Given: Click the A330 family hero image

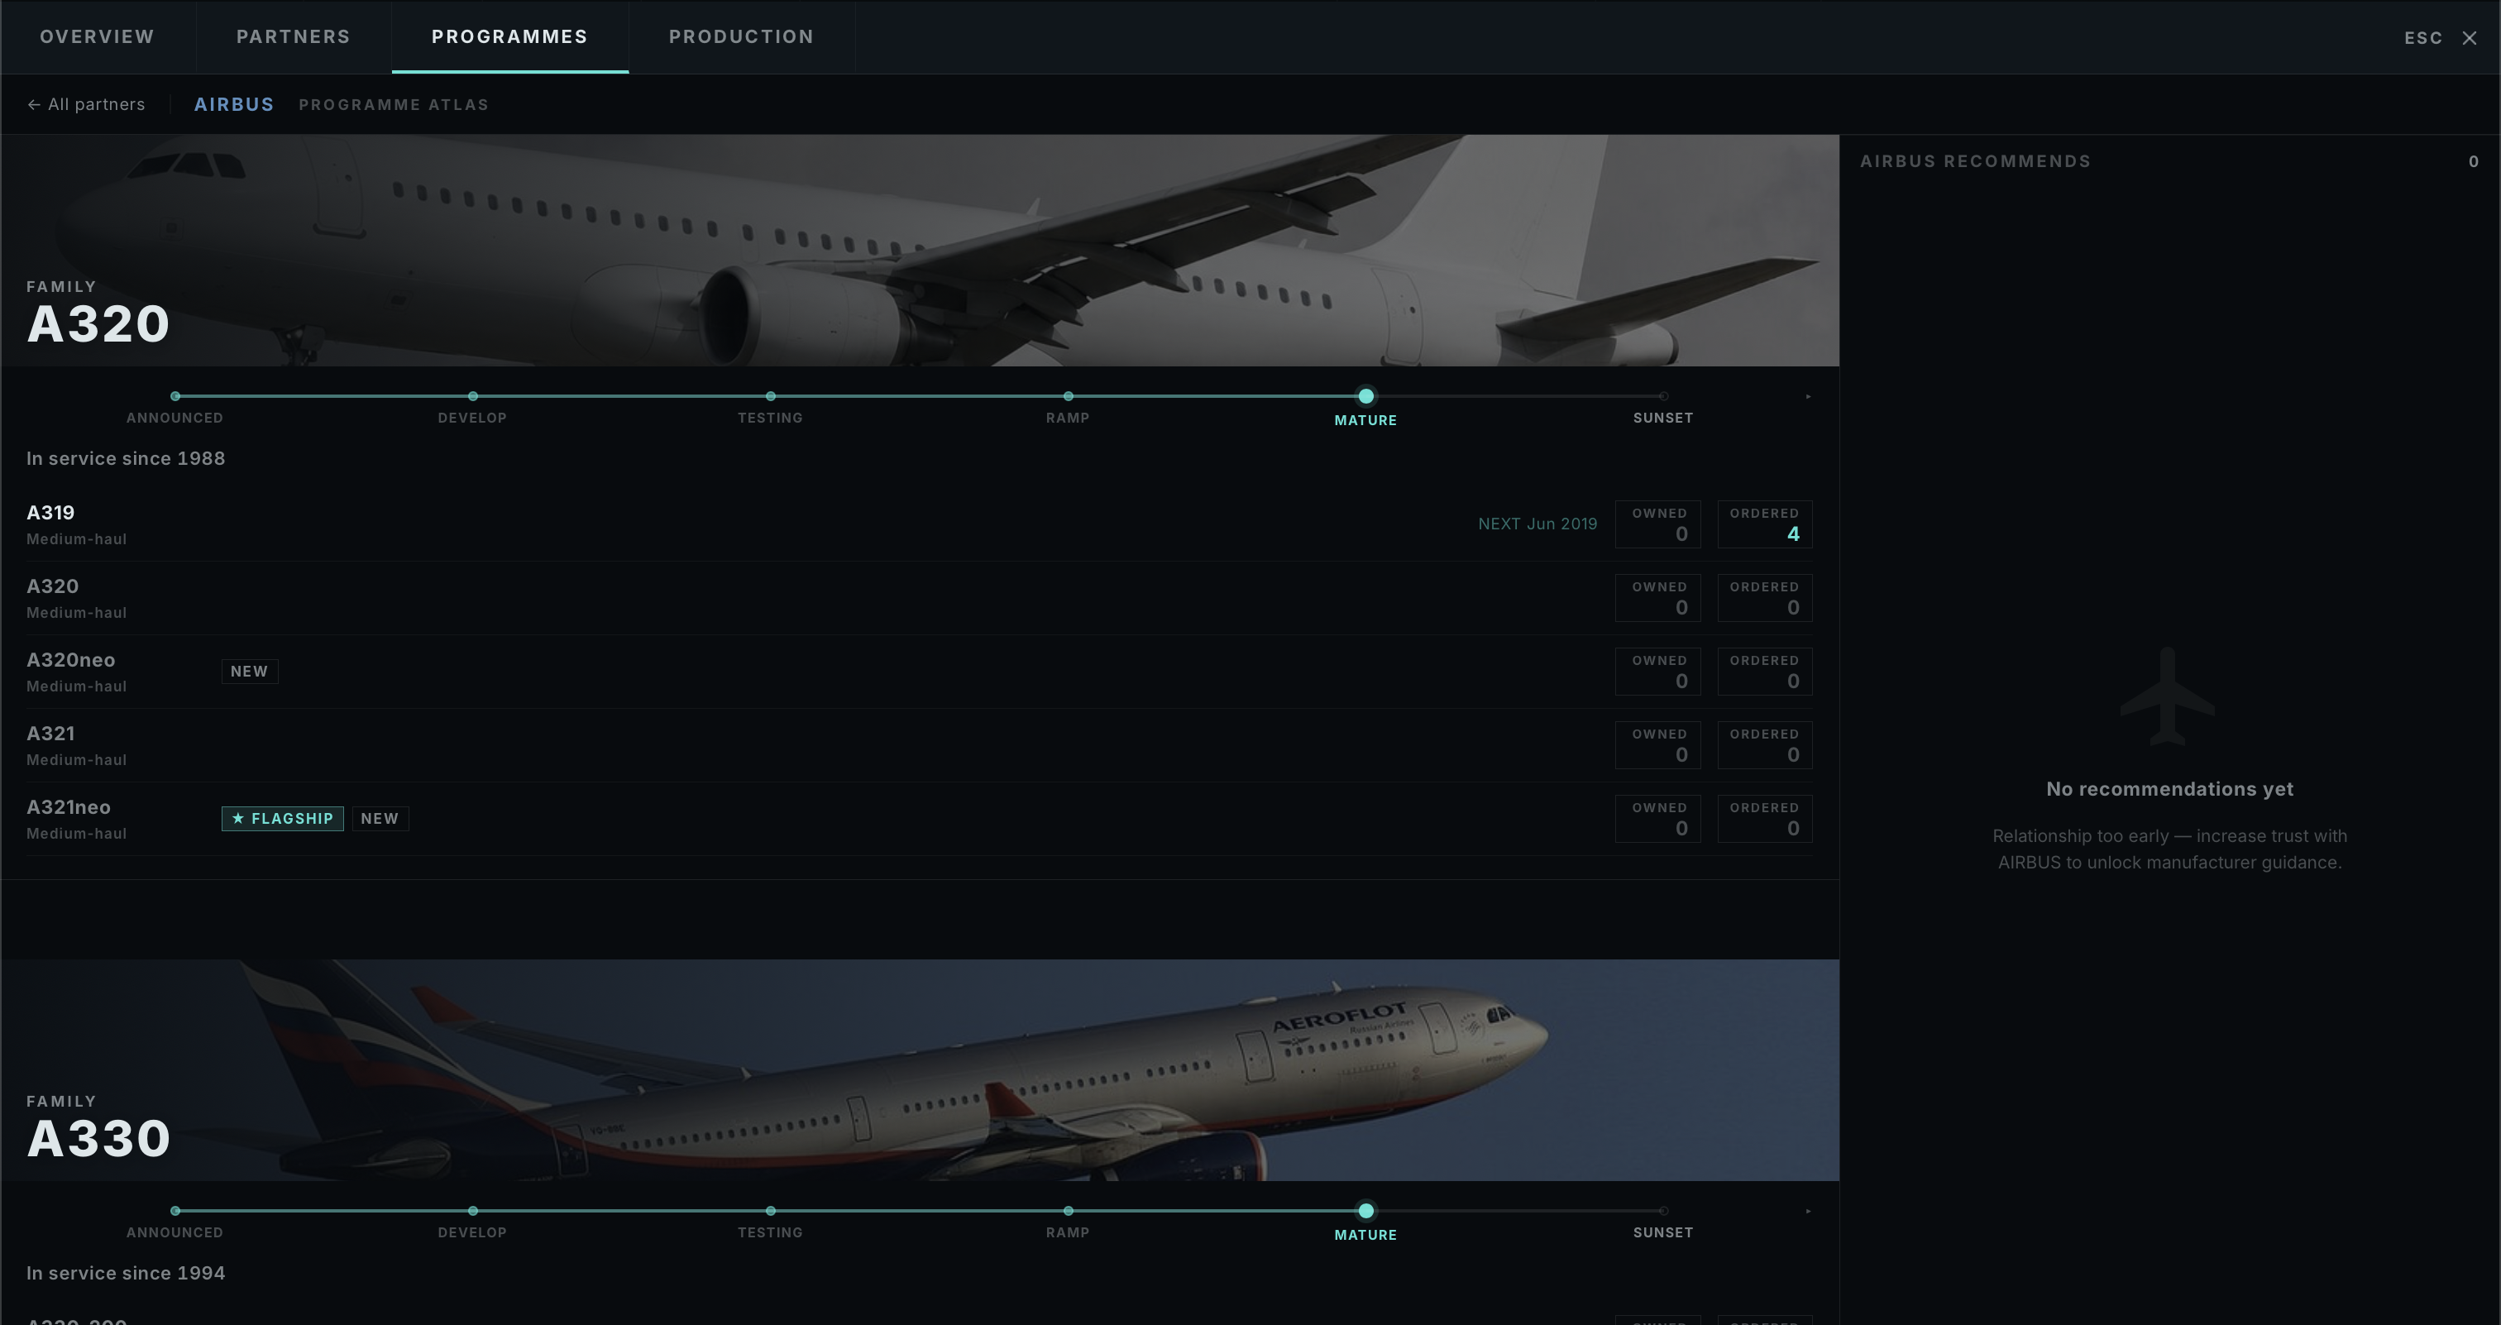Looking at the screenshot, I should pyautogui.click(x=921, y=1069).
